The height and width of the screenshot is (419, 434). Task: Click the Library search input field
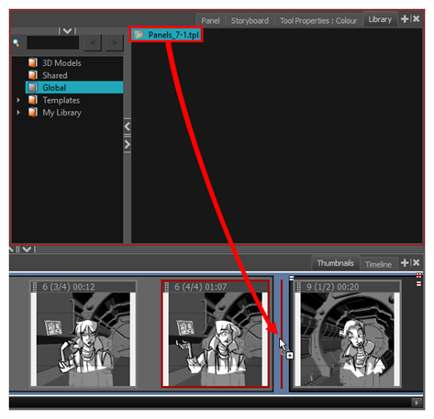(x=53, y=42)
